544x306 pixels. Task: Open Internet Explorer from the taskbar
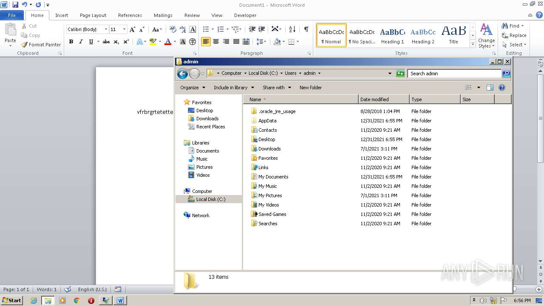(34, 300)
